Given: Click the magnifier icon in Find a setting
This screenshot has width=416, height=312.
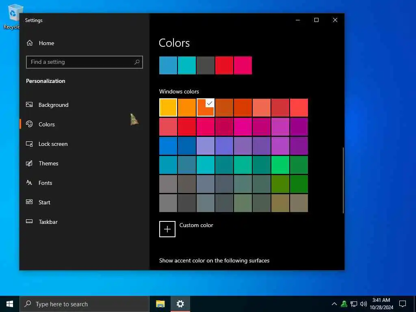Looking at the screenshot, I should (x=137, y=62).
